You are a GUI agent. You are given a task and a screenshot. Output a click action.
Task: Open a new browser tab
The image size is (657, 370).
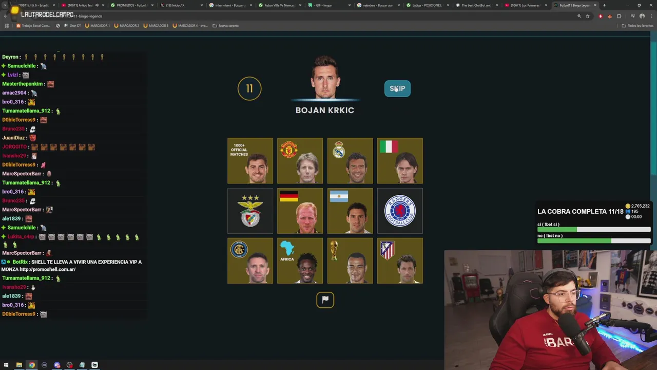click(x=604, y=5)
